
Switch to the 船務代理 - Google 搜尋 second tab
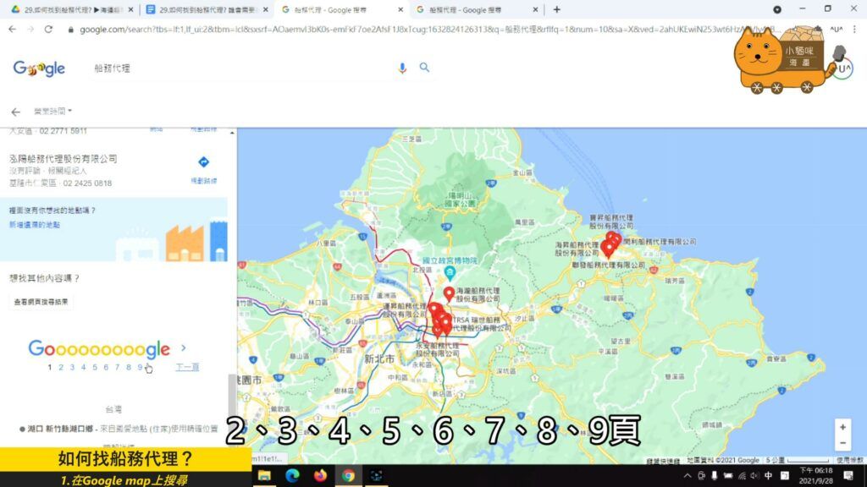coord(477,9)
